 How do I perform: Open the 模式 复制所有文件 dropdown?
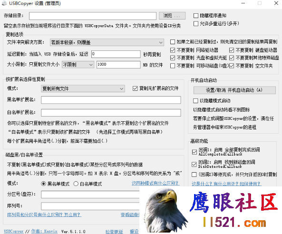83,88
